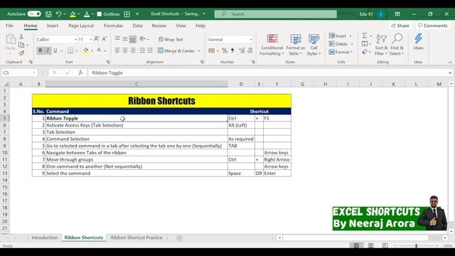
Task: Open the Format cells dropdown
Action: pos(351,52)
